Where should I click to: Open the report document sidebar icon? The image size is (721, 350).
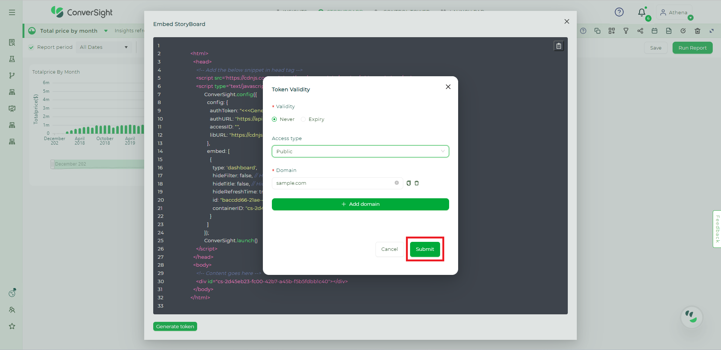12,42
